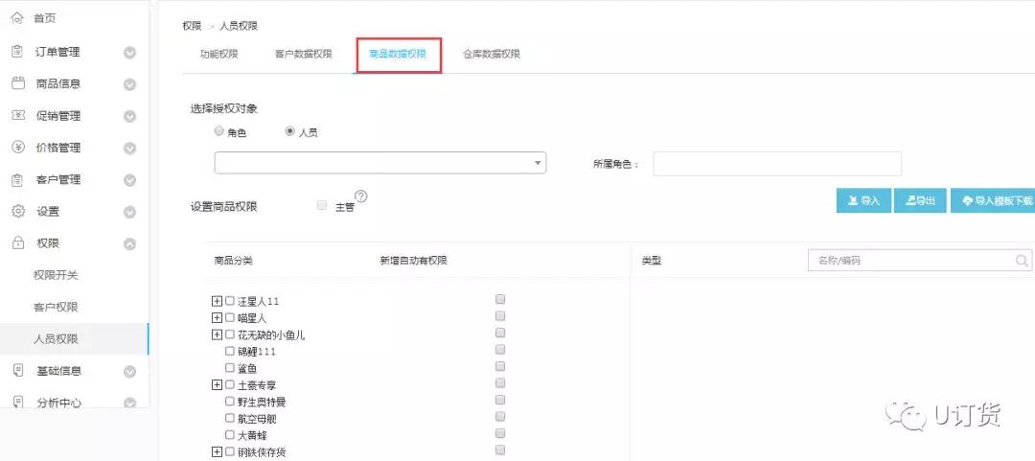Image resolution: width=1035 pixels, height=461 pixels.
Task: Check the 鲨鱼 category box
Action: [x=230, y=367]
